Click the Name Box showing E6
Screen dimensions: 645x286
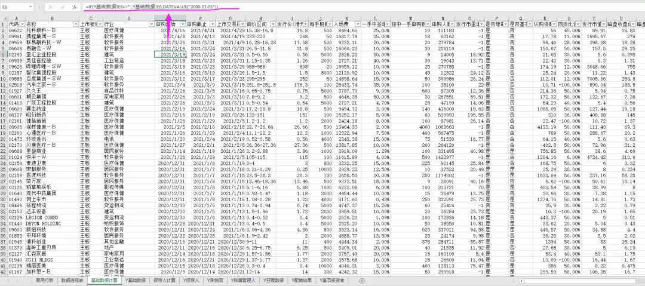pyautogui.click(x=15, y=7)
